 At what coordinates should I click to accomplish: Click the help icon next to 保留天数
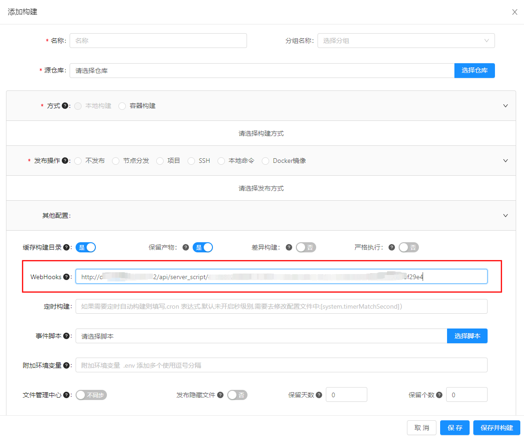pyautogui.click(x=319, y=395)
